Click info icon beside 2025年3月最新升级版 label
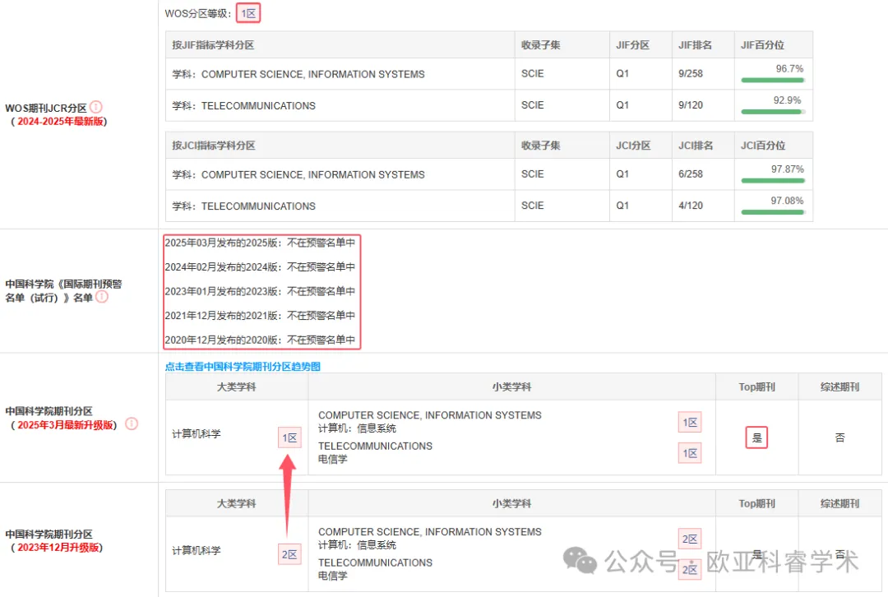This screenshot has width=888, height=597. click(132, 424)
